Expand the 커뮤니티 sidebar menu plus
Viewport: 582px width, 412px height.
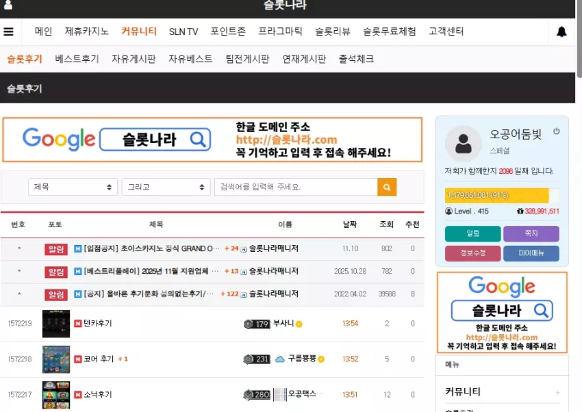pos(557,392)
